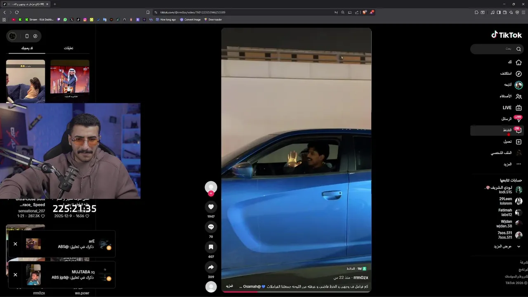Go back with the browser back arrow
Image resolution: width=528 pixels, height=297 pixels.
pyautogui.click(x=5, y=12)
